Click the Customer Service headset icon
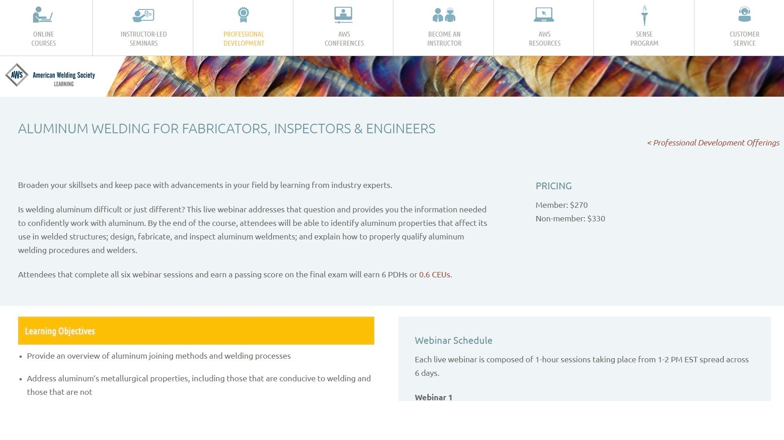 pyautogui.click(x=744, y=15)
